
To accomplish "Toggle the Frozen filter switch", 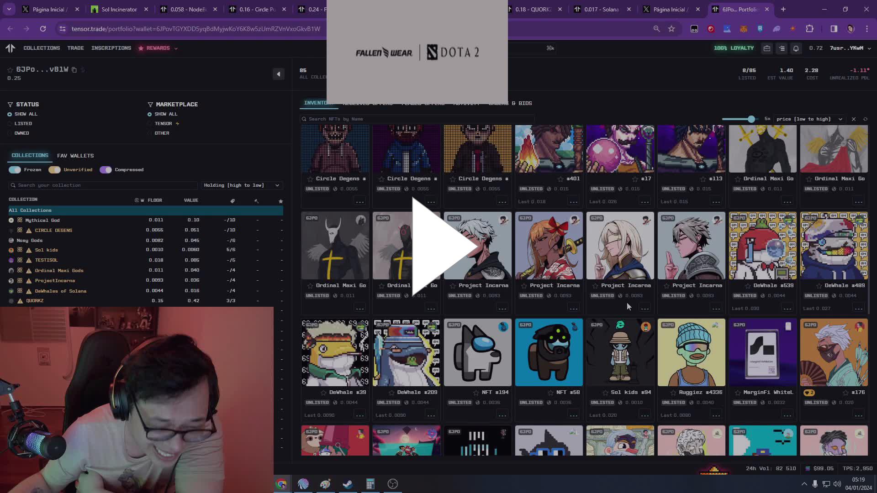I will 15,169.
